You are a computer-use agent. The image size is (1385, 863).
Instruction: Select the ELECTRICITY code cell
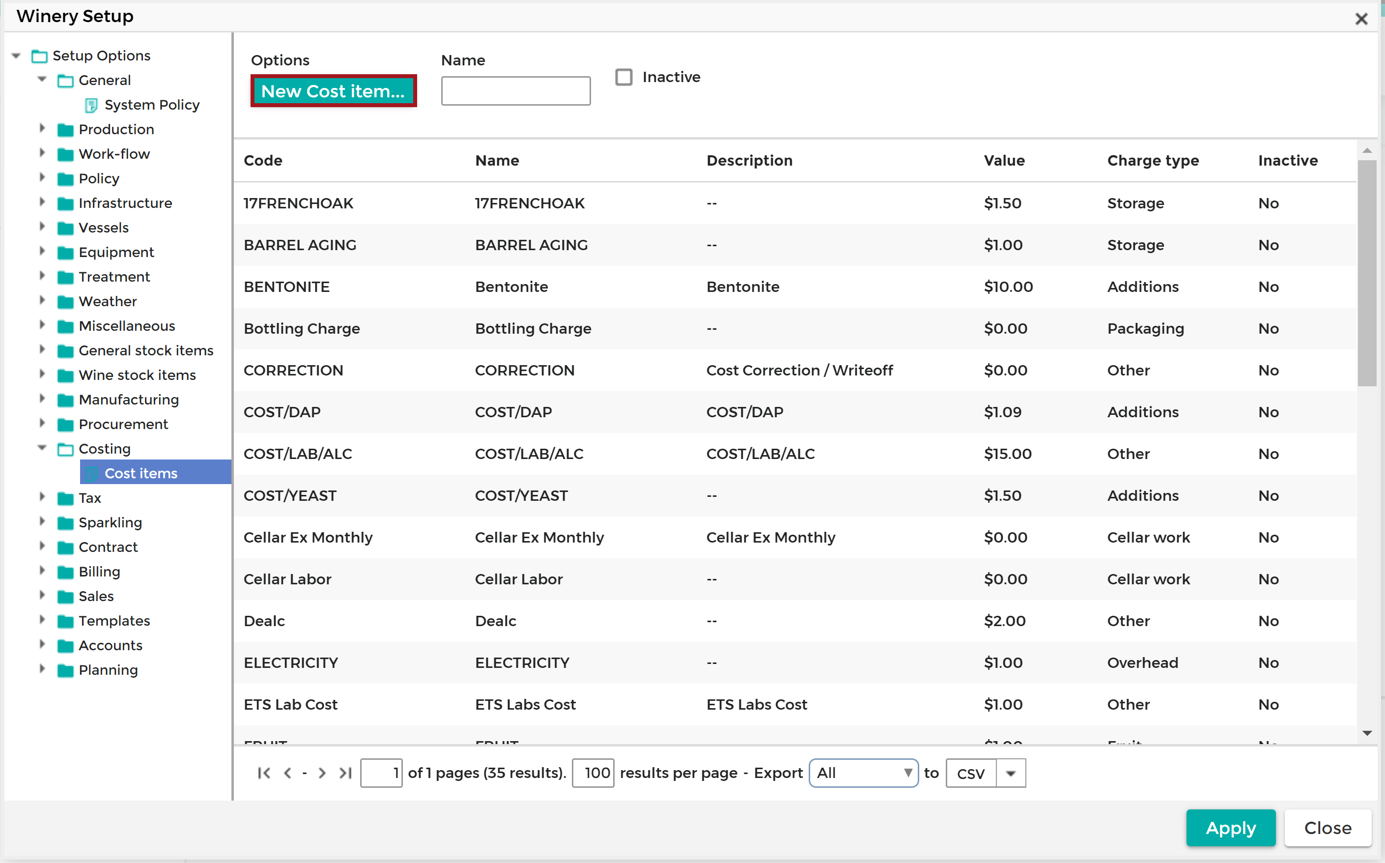(x=291, y=662)
